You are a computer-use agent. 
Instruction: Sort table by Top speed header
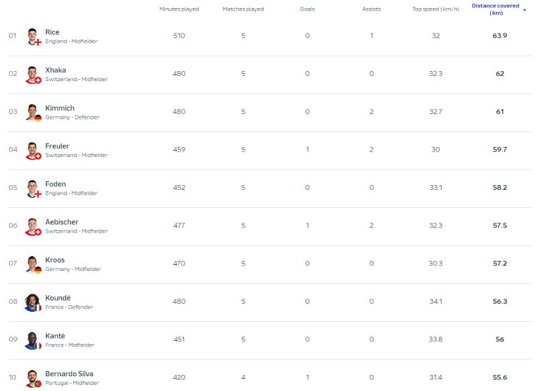(435, 9)
